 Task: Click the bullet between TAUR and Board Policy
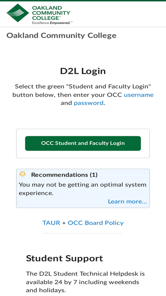point(64,223)
